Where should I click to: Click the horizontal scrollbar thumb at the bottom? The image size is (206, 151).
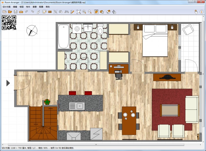(96, 145)
